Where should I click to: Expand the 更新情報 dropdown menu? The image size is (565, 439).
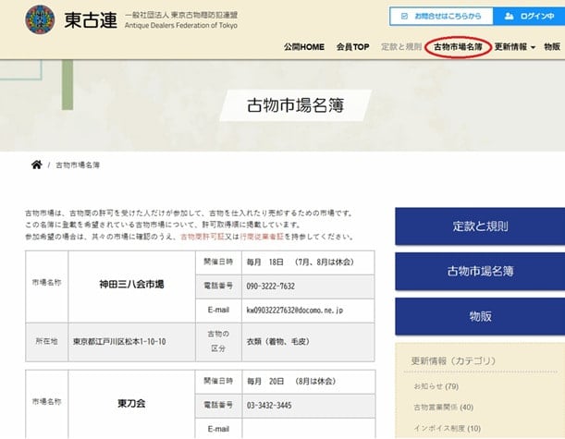point(515,46)
